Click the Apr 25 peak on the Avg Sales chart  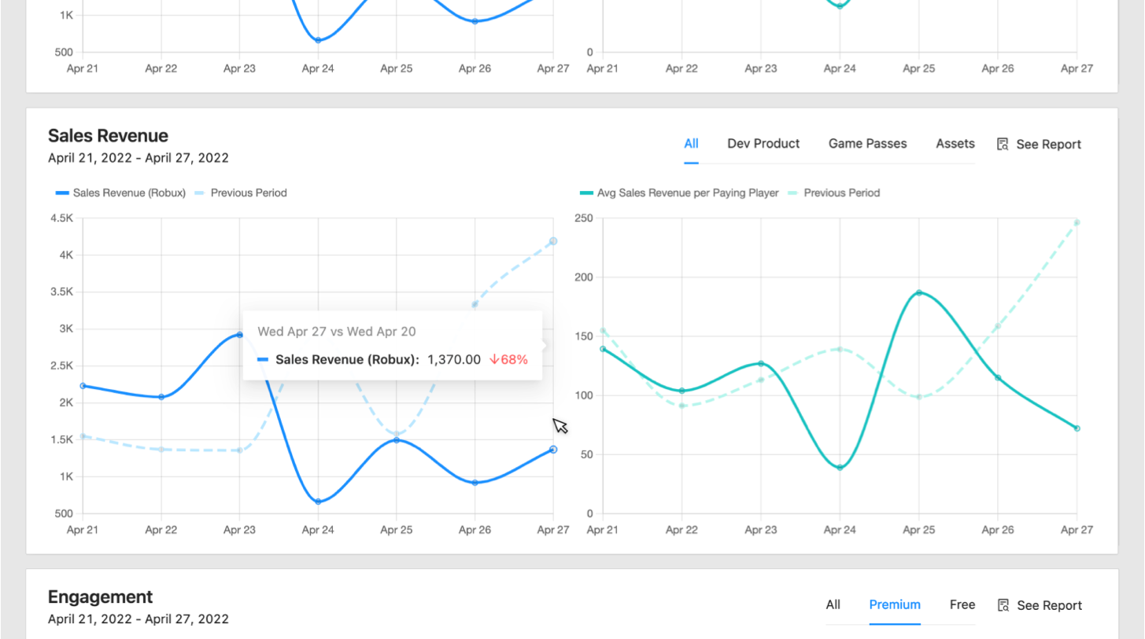918,292
